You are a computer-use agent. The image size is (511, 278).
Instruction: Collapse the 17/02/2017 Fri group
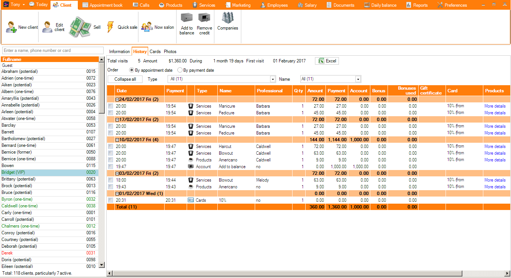(x=117, y=120)
